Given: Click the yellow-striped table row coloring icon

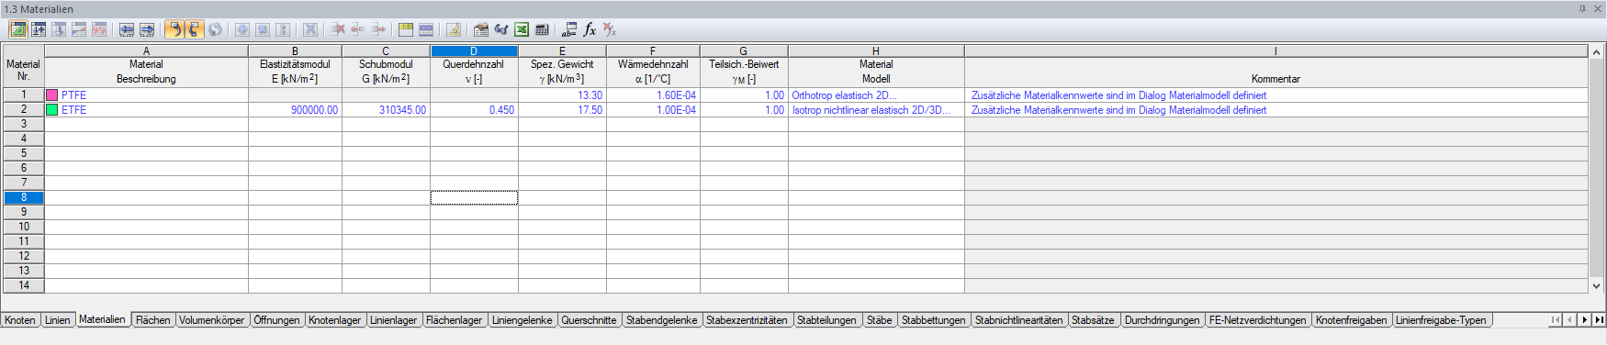Looking at the screenshot, I should pyautogui.click(x=406, y=29).
